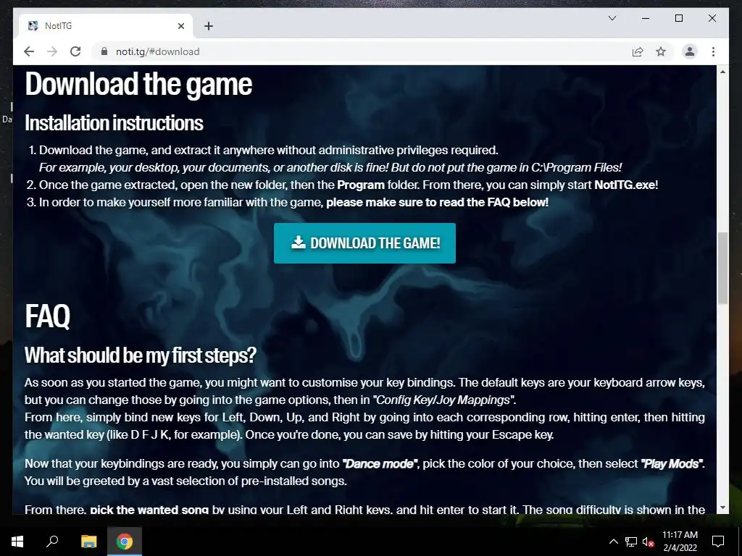
Task: Select the NotITG browser tab
Action: [x=106, y=26]
